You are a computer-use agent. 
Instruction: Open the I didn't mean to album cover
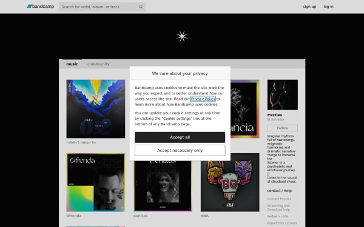pos(96,109)
